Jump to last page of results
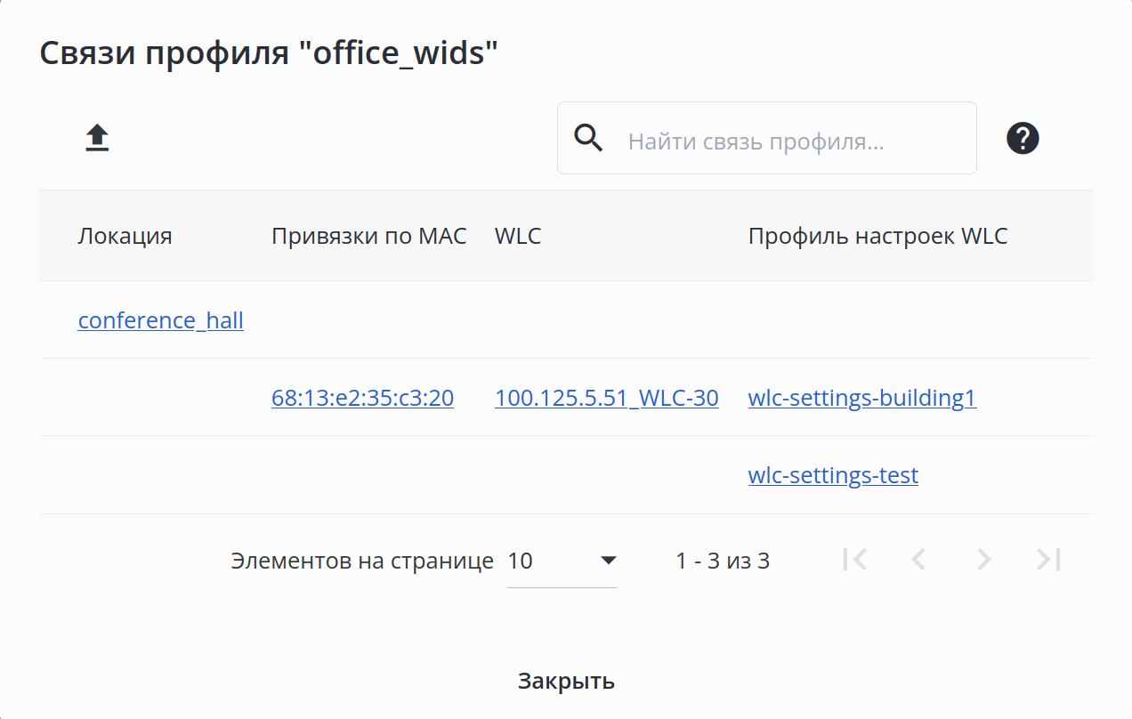This screenshot has height=719, width=1132. click(1048, 560)
